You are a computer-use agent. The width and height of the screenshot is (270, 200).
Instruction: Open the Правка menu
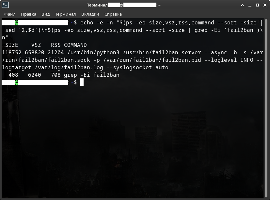pyautogui.click(x=28, y=14)
